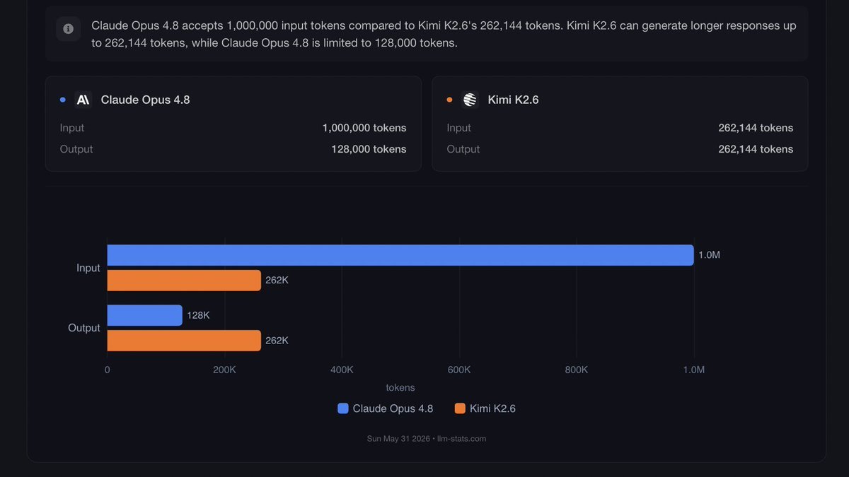Toggle the Claude Opus 4.8 legend swatch below the chart
Screen dimensions: 849x477
(343, 408)
